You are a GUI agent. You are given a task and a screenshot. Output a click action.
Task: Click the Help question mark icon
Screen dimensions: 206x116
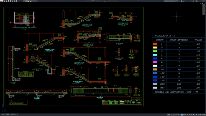click(197, 1)
